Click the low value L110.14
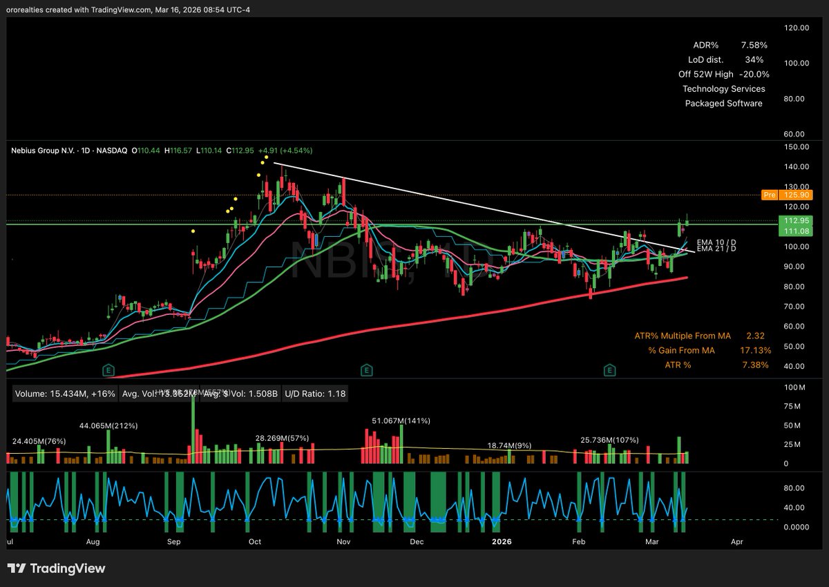Viewport: 829px width, 587px height. point(211,150)
